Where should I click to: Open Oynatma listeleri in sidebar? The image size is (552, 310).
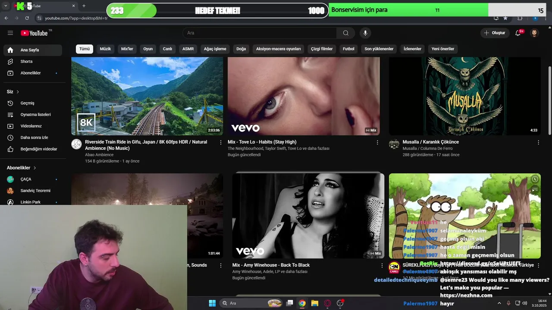33,115
